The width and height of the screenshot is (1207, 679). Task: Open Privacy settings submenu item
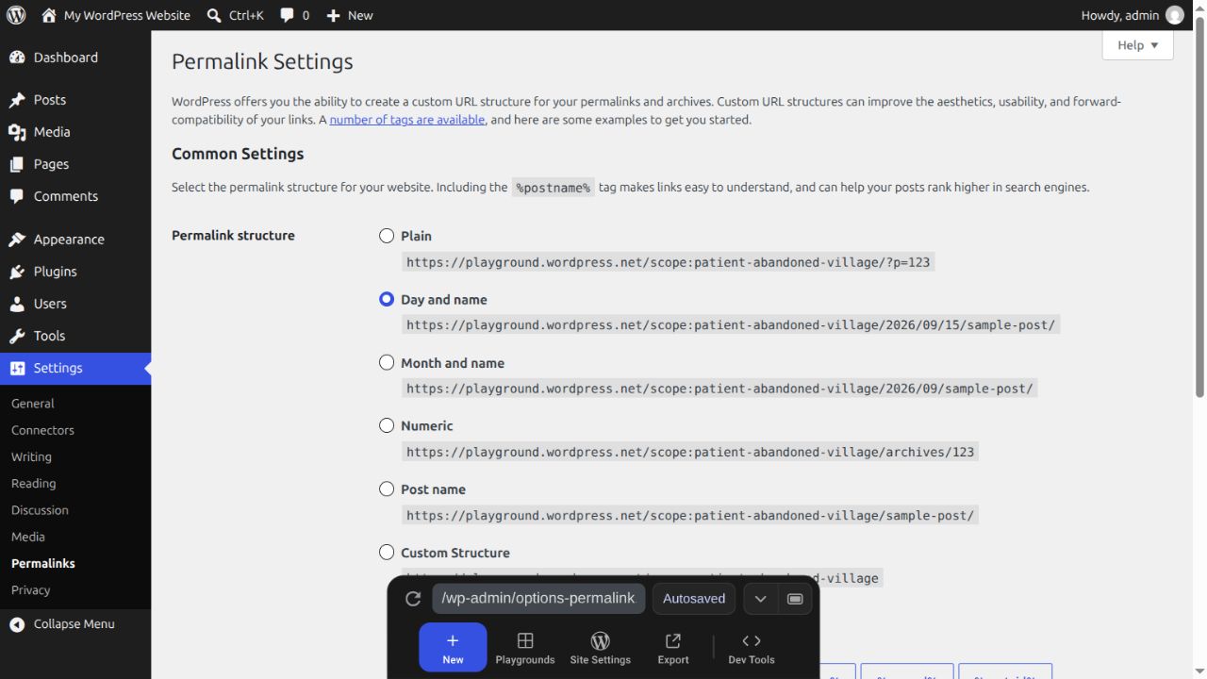[30, 590]
